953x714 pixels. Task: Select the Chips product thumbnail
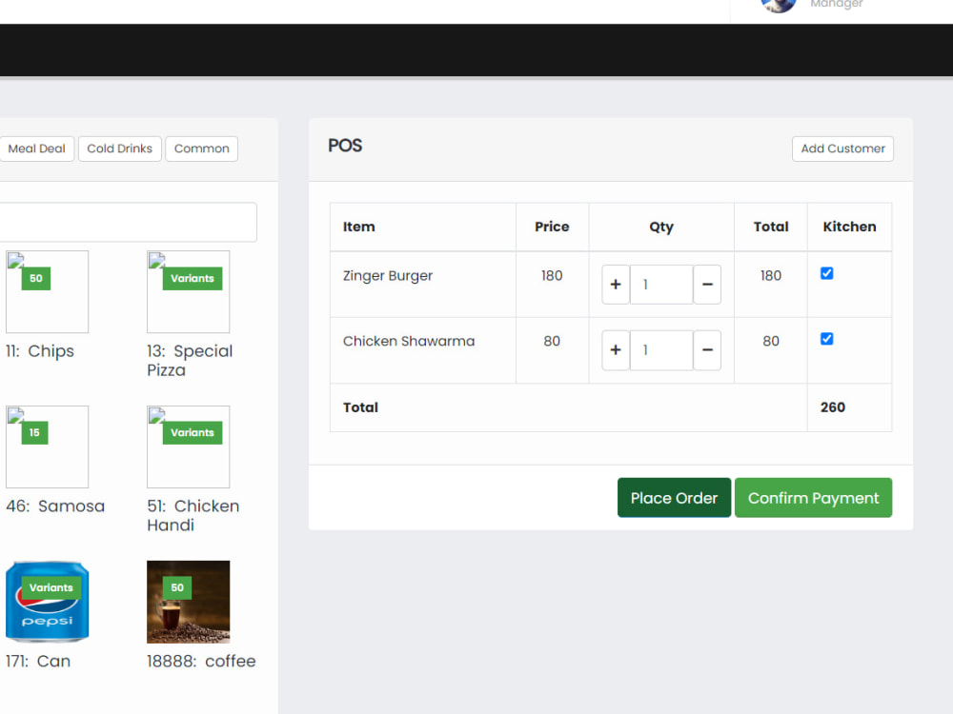[48, 292]
